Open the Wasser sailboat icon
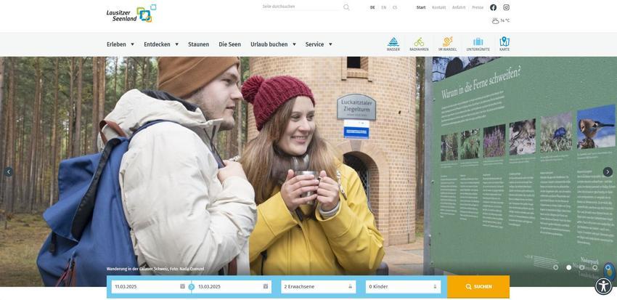This screenshot has height=300, width=617. [x=393, y=43]
